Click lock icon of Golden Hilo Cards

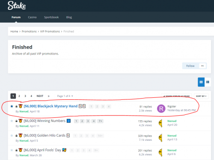tap(16, 136)
